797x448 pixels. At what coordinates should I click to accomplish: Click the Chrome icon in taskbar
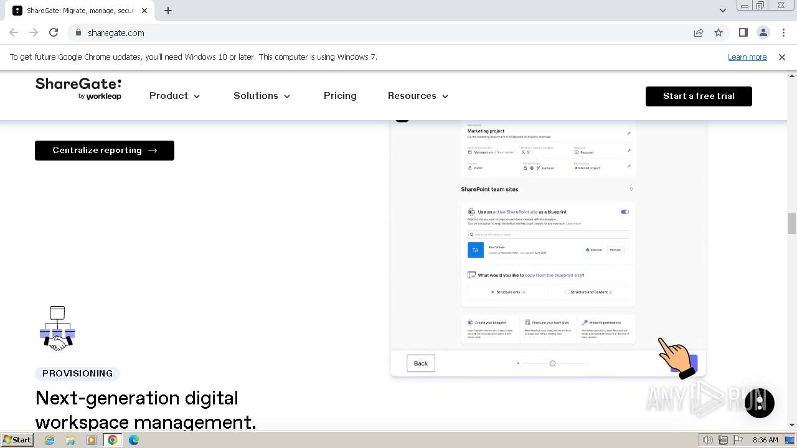click(x=113, y=440)
